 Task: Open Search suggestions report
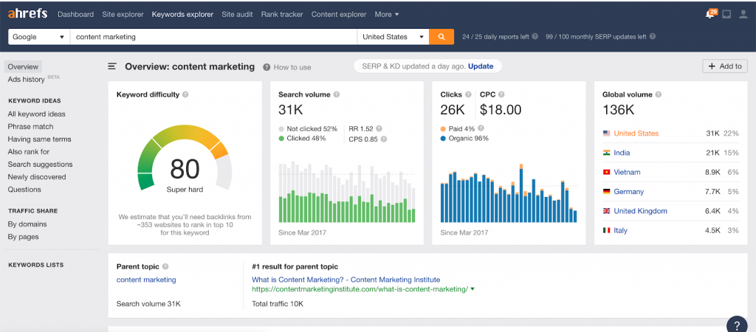pyautogui.click(x=40, y=165)
